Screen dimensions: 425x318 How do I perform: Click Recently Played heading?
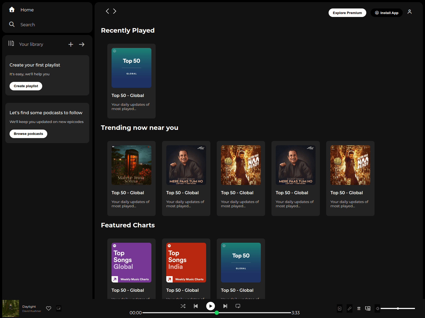pyautogui.click(x=128, y=30)
